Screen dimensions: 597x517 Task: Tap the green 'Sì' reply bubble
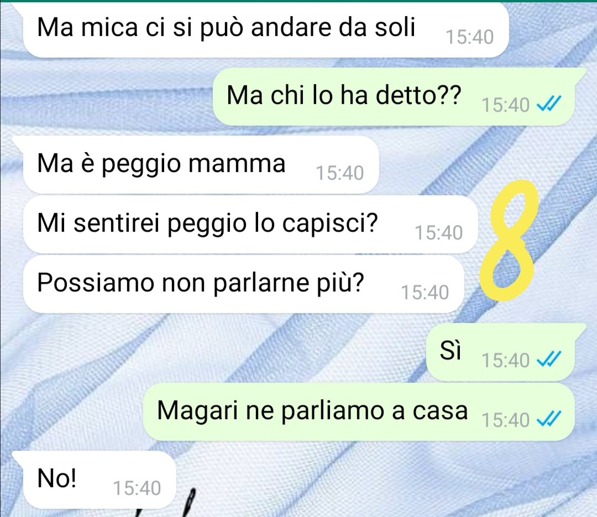tap(500, 352)
